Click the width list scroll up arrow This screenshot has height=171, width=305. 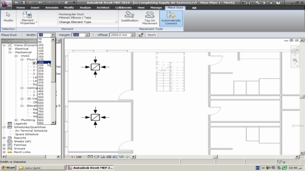pyautogui.click(x=53, y=39)
